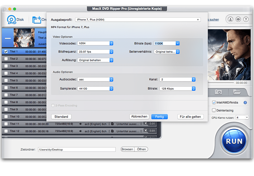
Task: Mute audio on Titel 11 speaker icon
Action: point(81,124)
